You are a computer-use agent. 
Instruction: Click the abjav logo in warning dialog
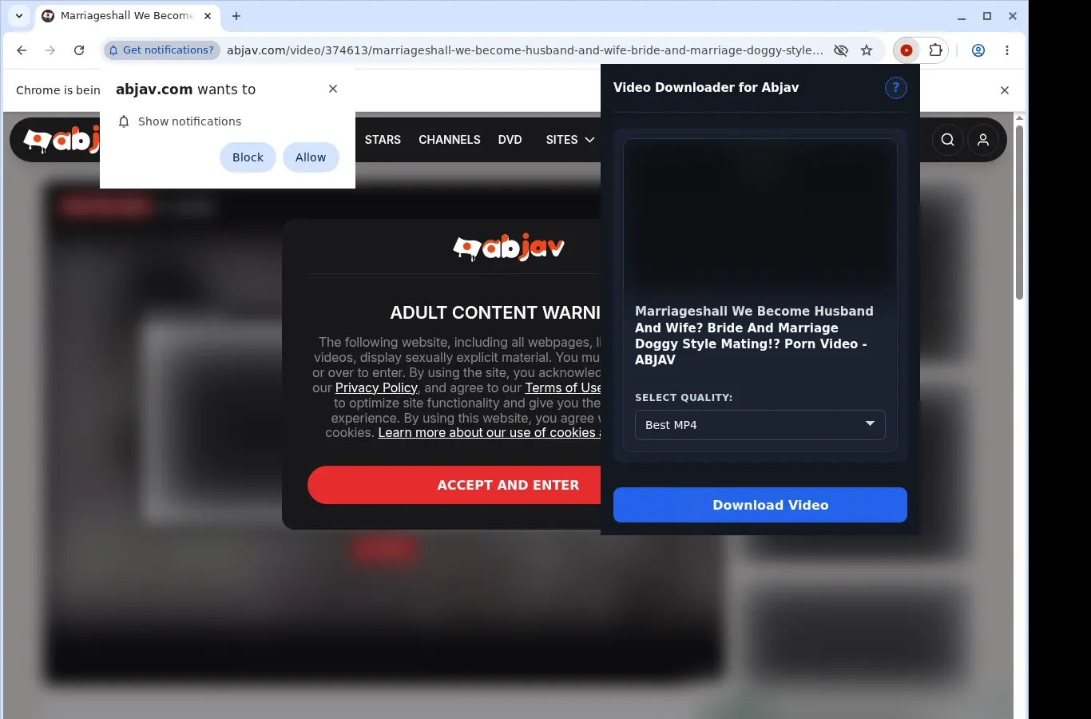point(509,248)
